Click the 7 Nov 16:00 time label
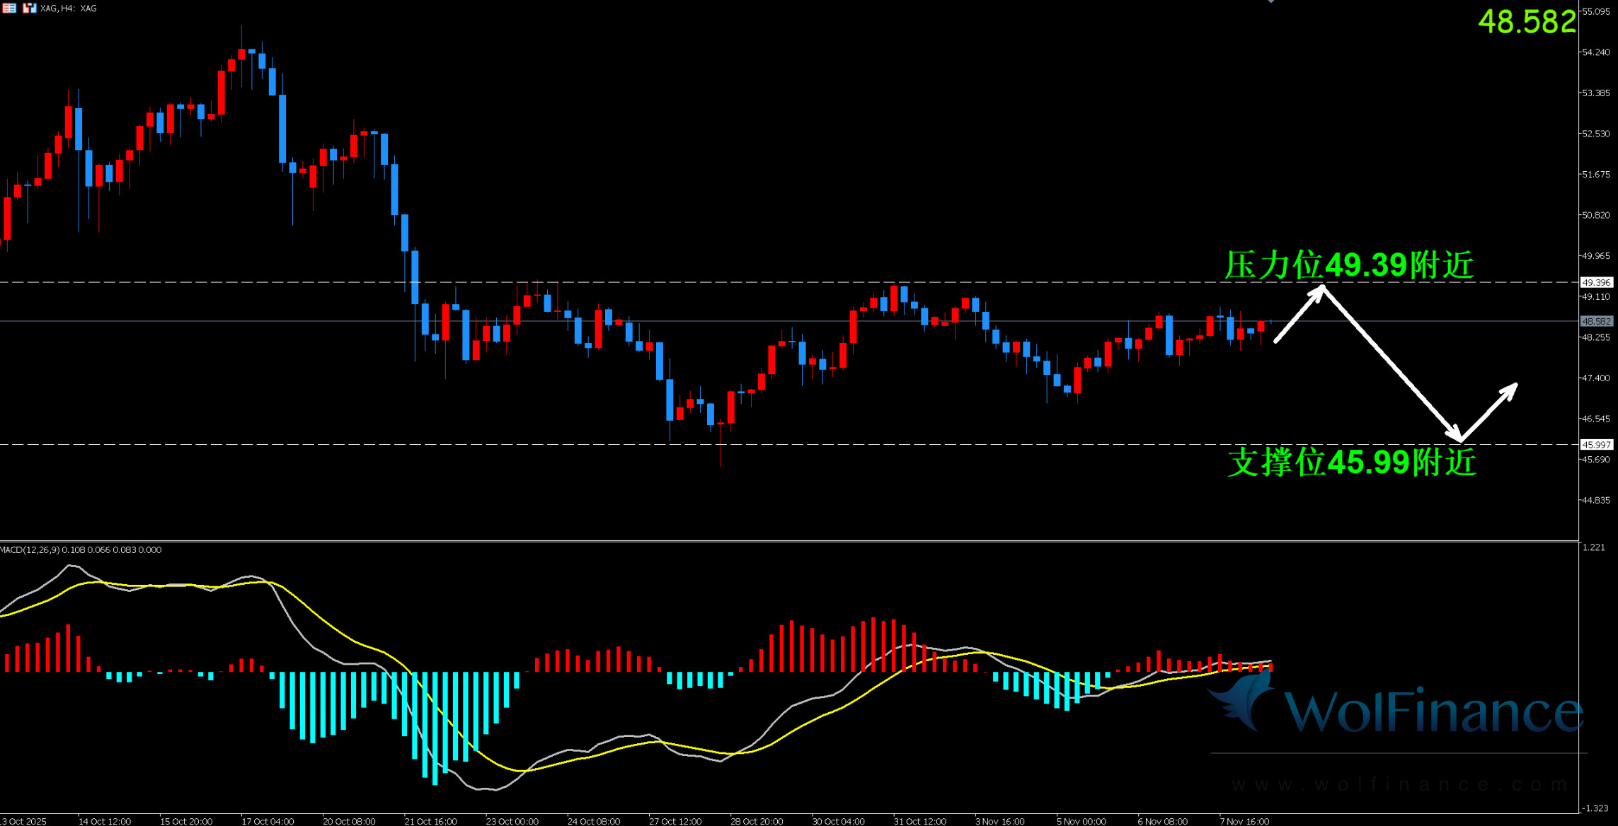The width and height of the screenshot is (1618, 826). (x=1244, y=821)
